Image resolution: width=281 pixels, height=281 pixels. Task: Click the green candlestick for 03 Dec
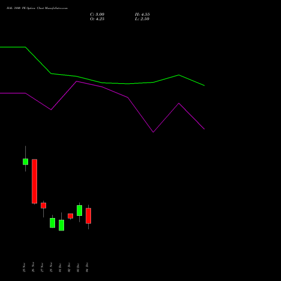(x=79, y=211)
